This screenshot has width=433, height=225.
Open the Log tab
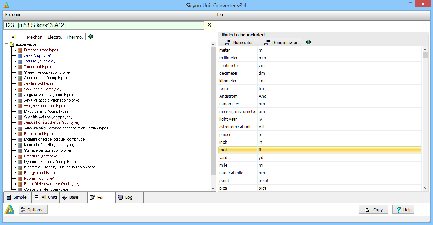[129, 197]
